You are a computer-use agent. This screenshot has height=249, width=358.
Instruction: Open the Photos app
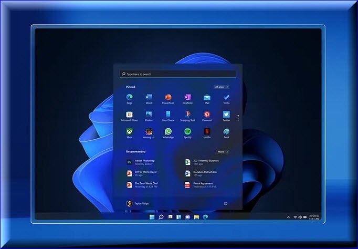pyautogui.click(x=149, y=116)
